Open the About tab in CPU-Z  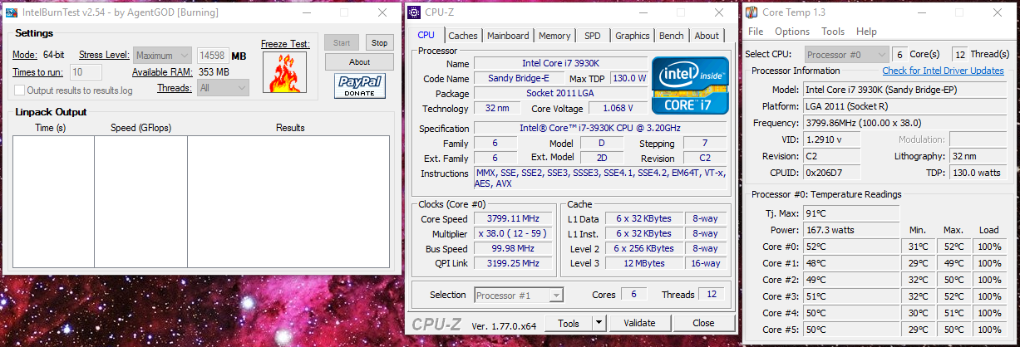pyautogui.click(x=707, y=36)
